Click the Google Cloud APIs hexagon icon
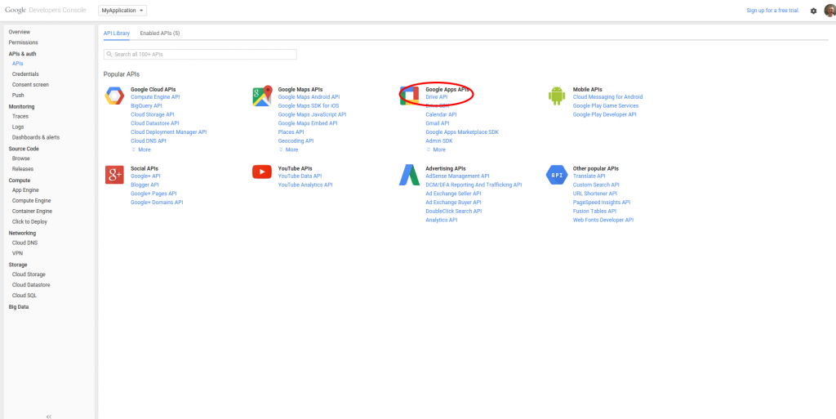Image resolution: width=836 pixels, height=419 pixels. pyautogui.click(x=113, y=96)
